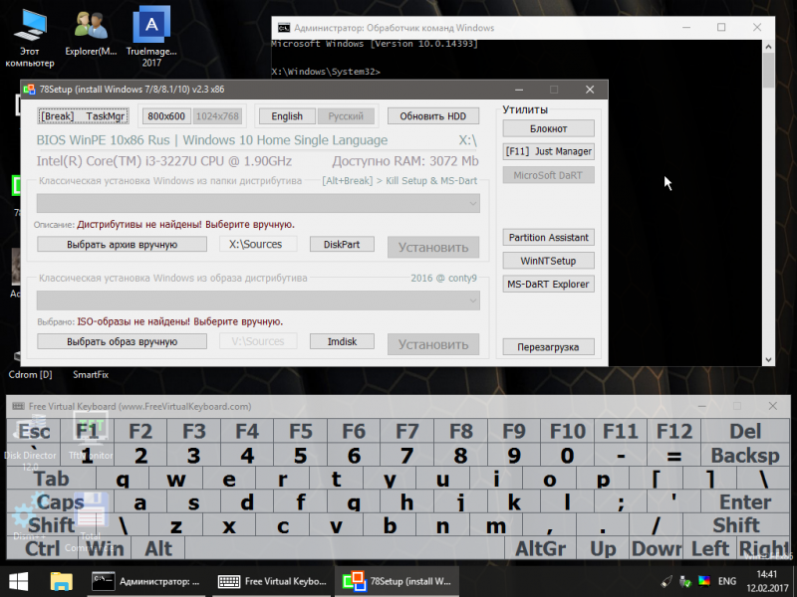Tap the F12 key on virtual keyboard

pos(674,432)
